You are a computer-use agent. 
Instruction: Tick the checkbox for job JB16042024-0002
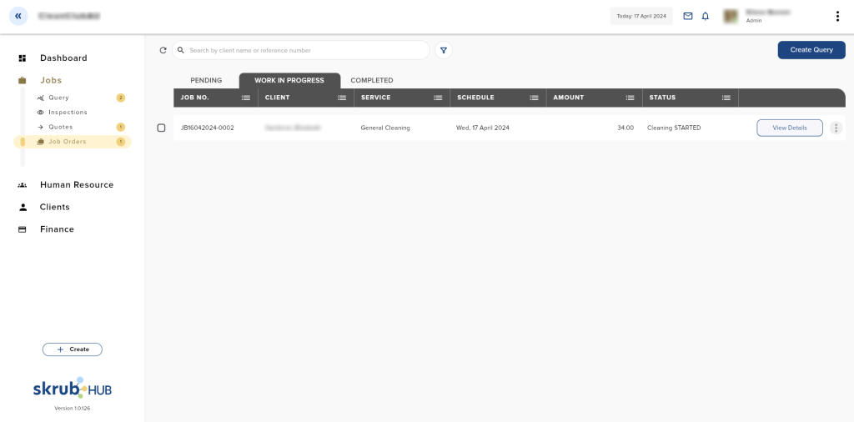[x=161, y=128]
